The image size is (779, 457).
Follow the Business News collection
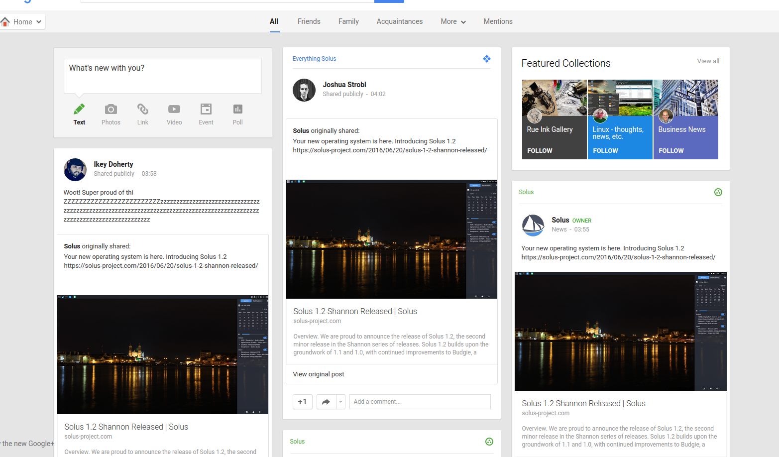coord(671,150)
